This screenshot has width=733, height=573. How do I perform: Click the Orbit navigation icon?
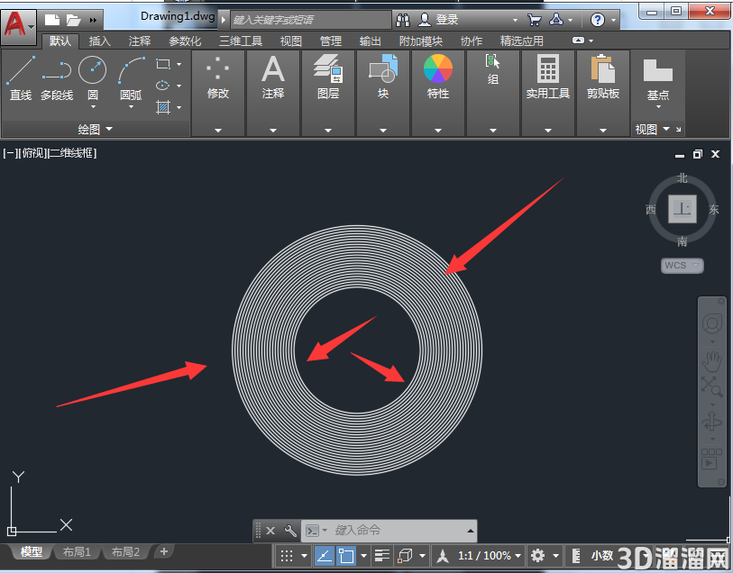[x=712, y=422]
